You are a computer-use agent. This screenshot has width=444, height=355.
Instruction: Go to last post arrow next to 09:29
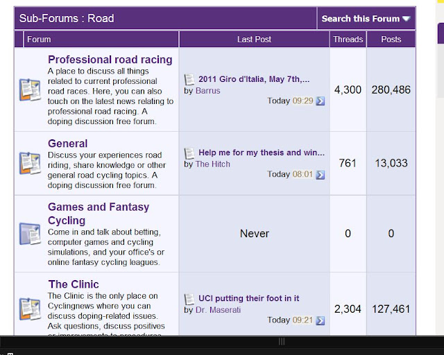(321, 101)
